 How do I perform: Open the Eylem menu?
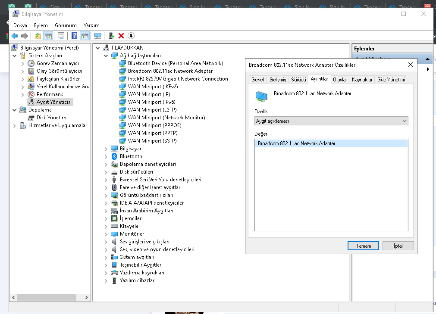(41, 25)
